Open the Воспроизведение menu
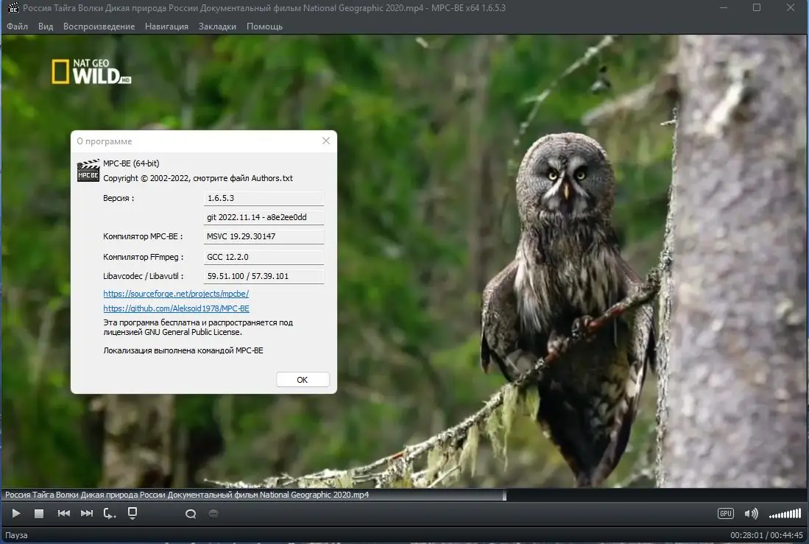The width and height of the screenshot is (809, 544). coord(99,26)
